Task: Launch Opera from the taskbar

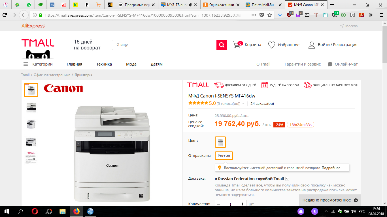Action: pyautogui.click(x=35, y=211)
